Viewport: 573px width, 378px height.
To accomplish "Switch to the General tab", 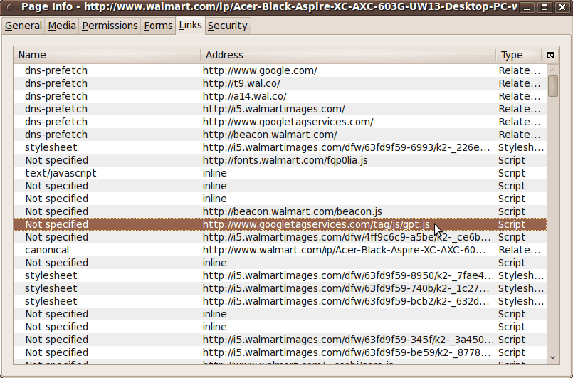I will [x=23, y=26].
